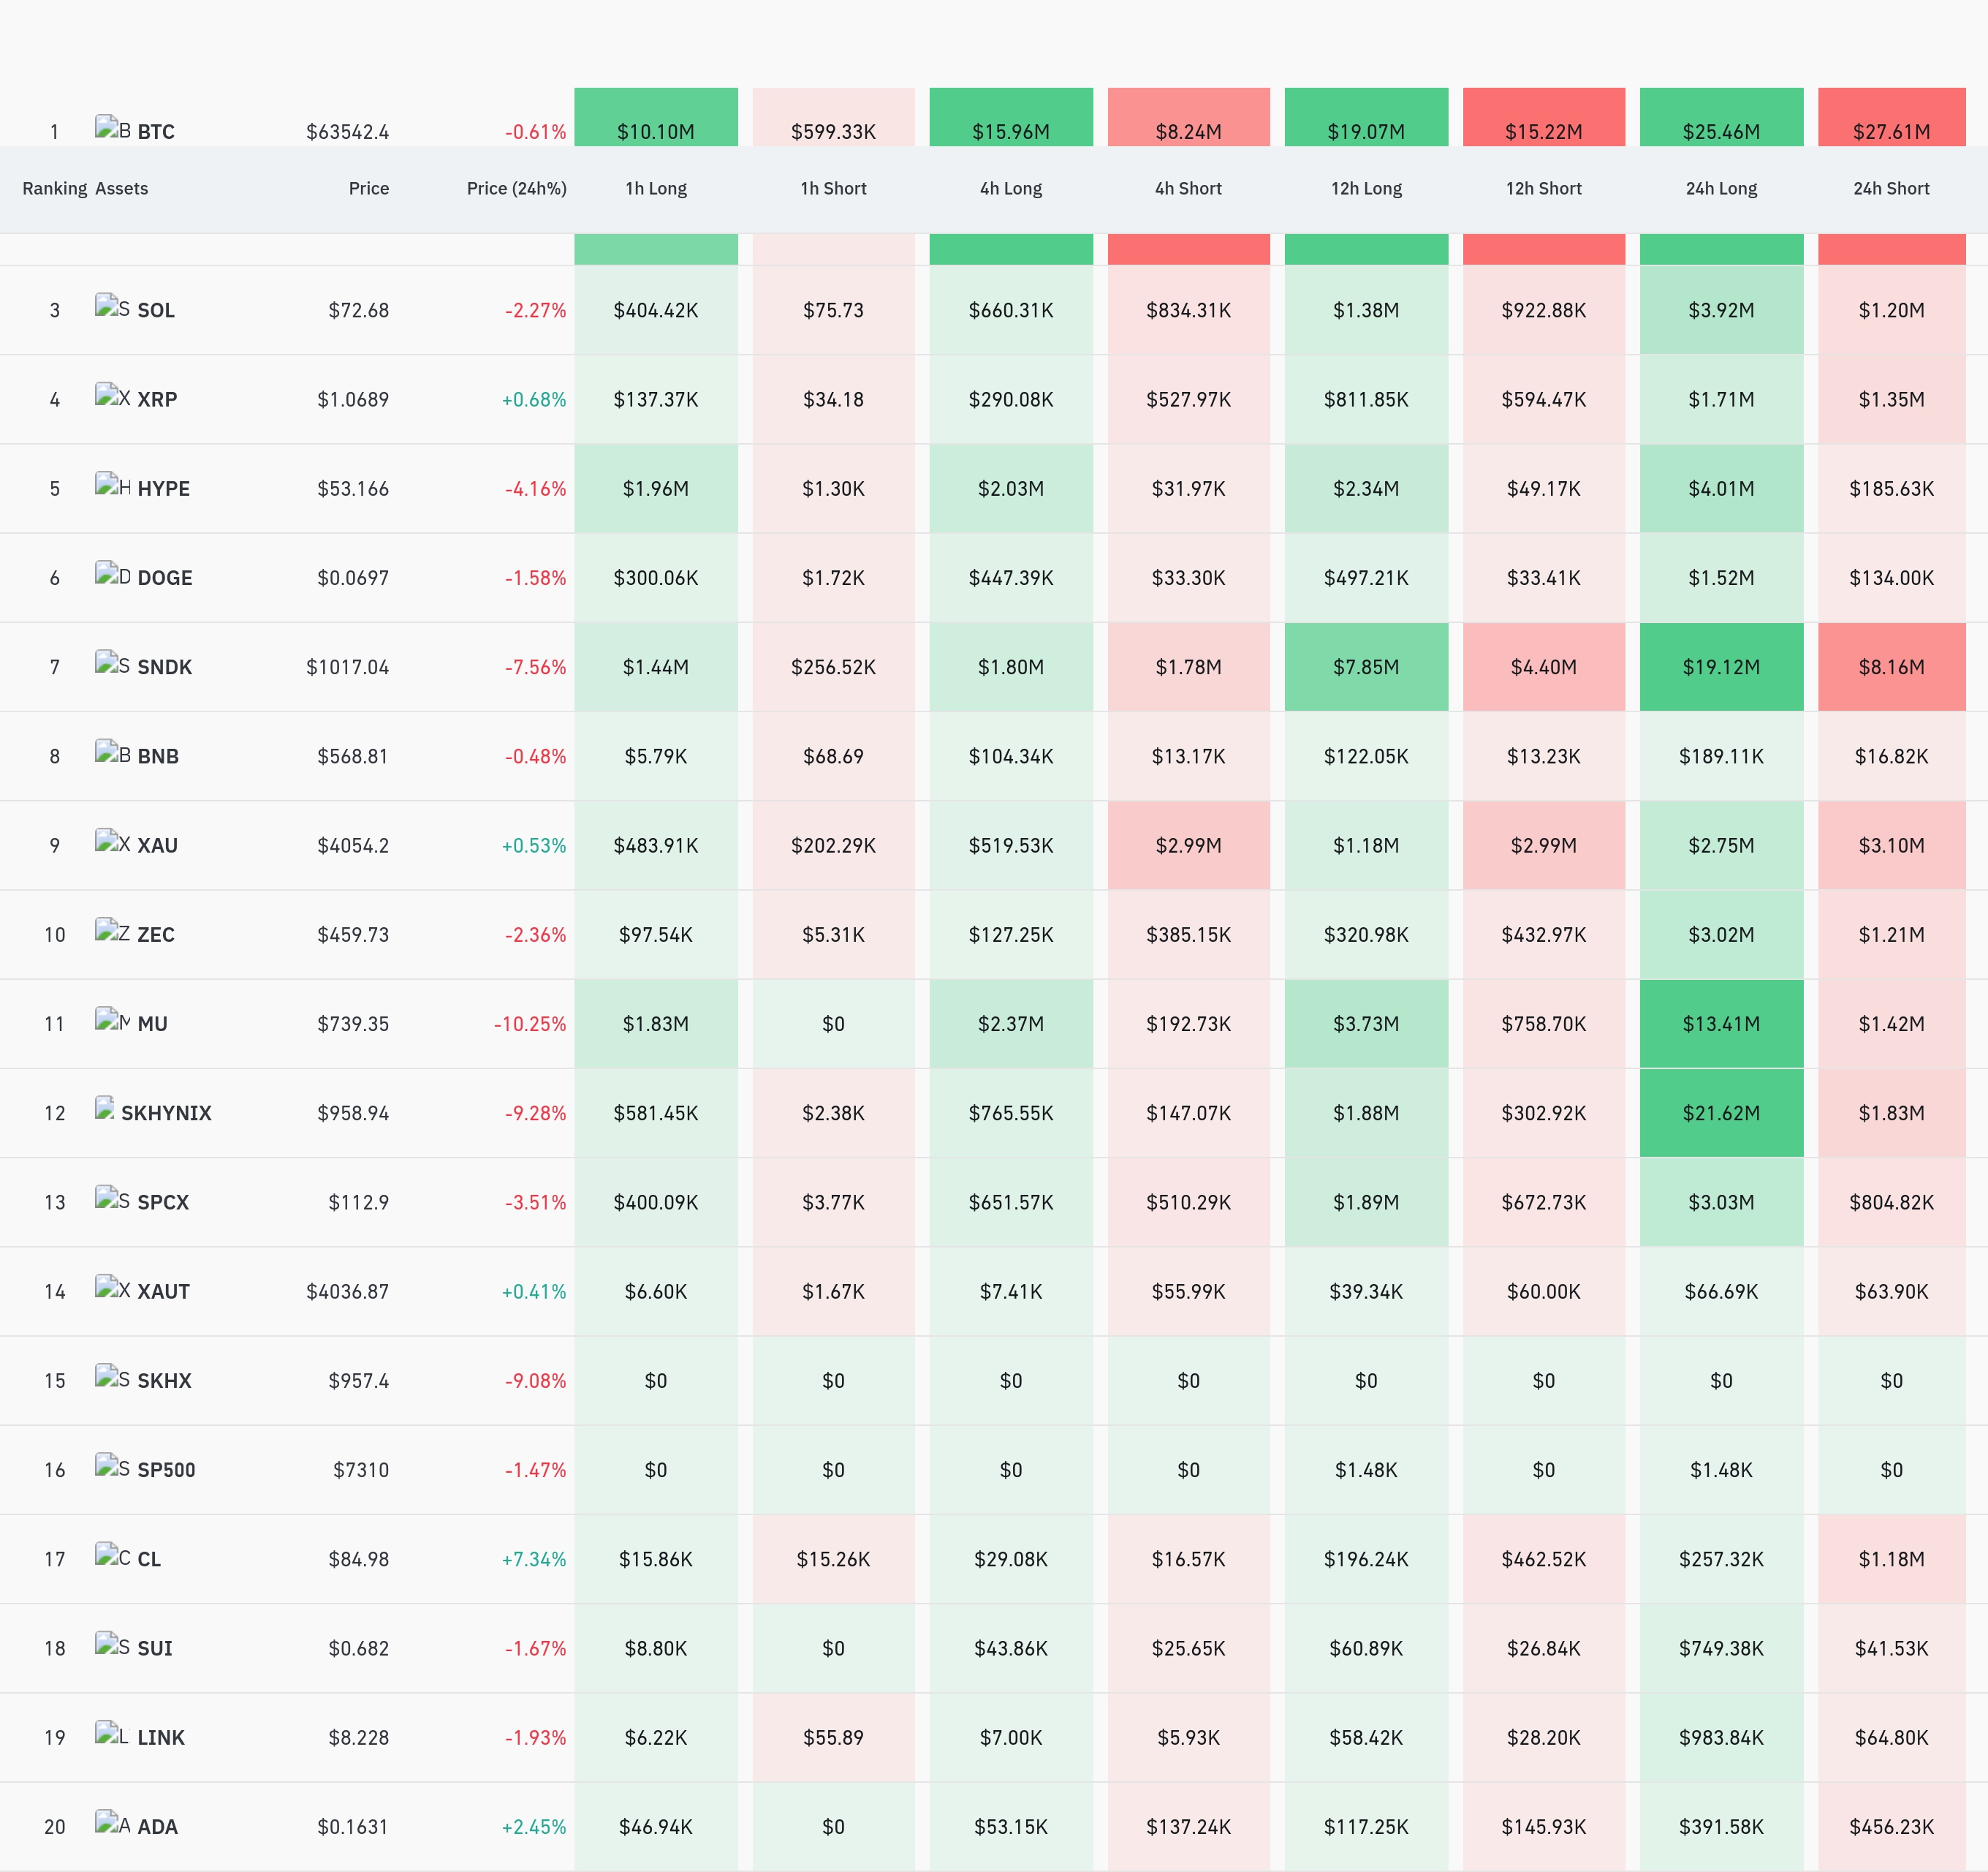The image size is (1988, 1872).
Task: Sort by the 1h Long column header
Action: [656, 188]
